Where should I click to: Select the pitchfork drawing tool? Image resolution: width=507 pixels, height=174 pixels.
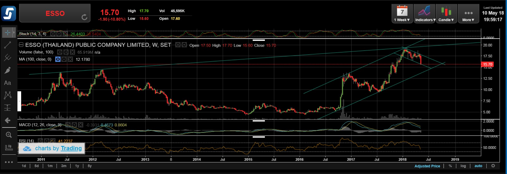tap(7, 57)
